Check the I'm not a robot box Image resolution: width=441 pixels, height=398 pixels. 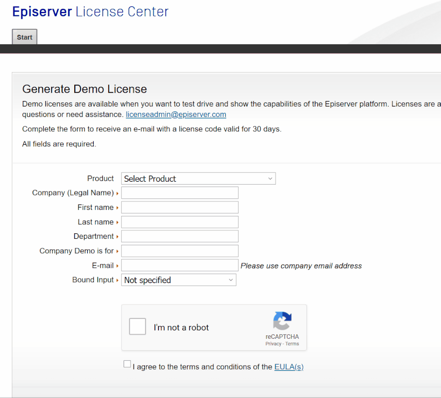click(x=137, y=326)
